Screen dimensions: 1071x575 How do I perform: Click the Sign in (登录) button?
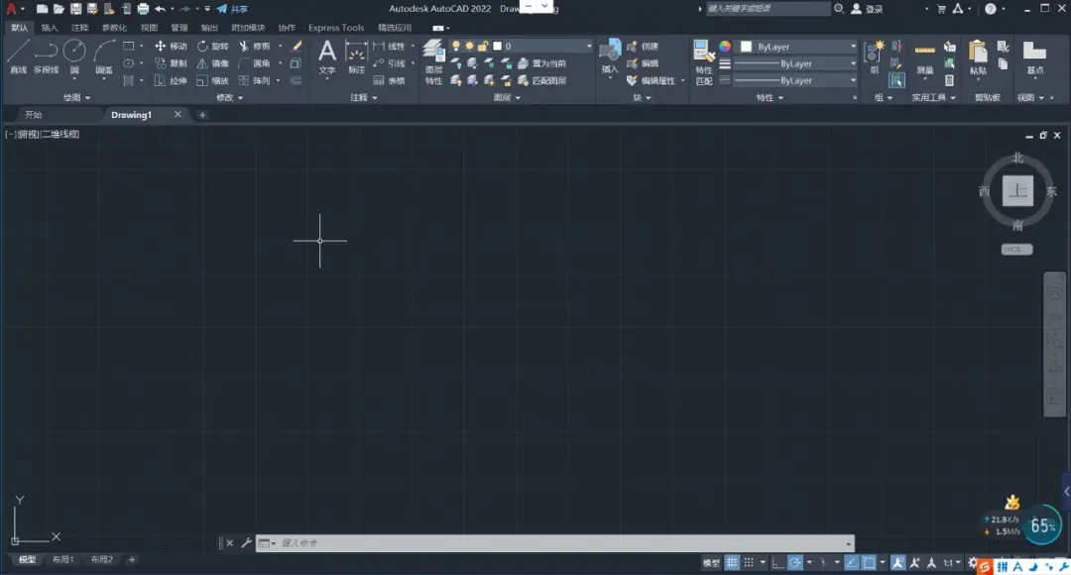coord(867,9)
